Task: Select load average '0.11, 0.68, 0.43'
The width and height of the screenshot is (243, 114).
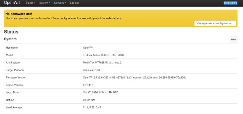Action: [x=92, y=107]
